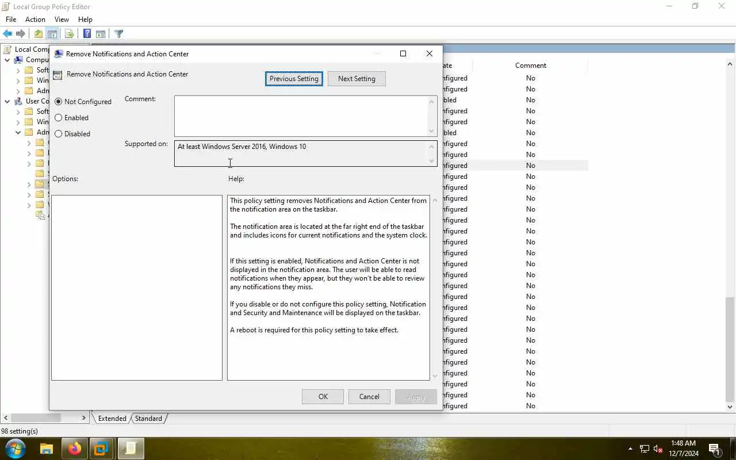Expand the highlighted folder in the tree

29,185
